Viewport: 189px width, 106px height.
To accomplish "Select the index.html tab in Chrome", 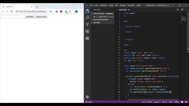I will tap(17, 7).
